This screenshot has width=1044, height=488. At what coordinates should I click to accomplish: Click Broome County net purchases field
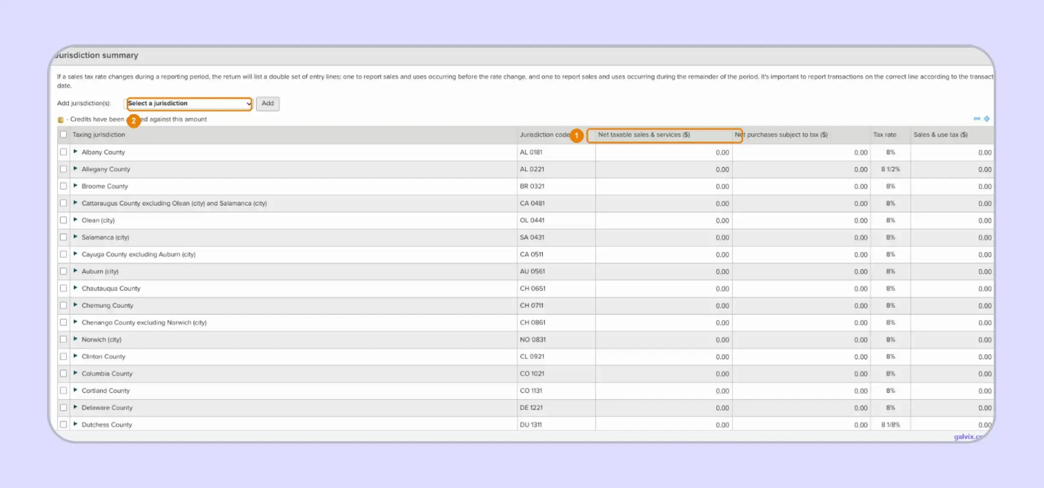point(801,187)
